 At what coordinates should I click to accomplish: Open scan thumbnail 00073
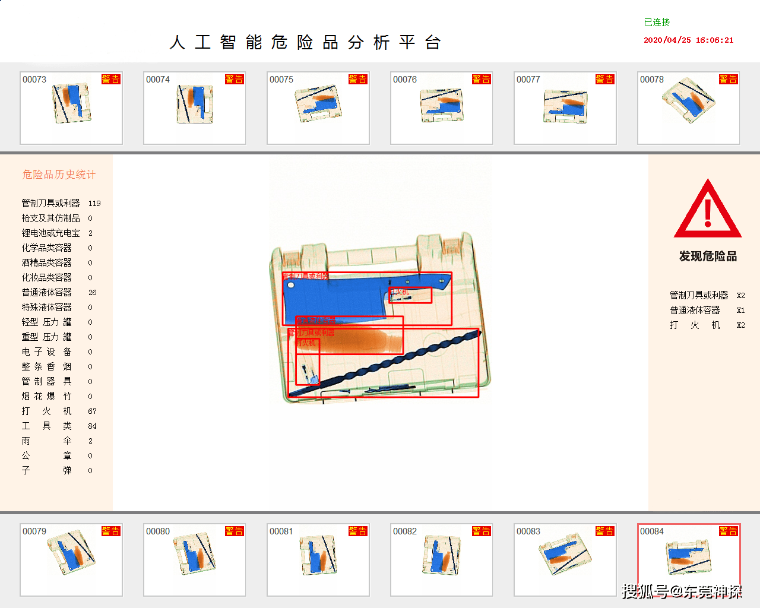(x=71, y=108)
